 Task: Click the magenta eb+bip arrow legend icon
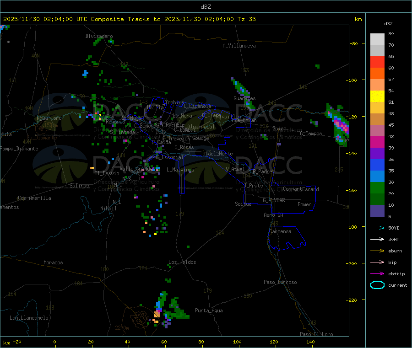coord(377,274)
